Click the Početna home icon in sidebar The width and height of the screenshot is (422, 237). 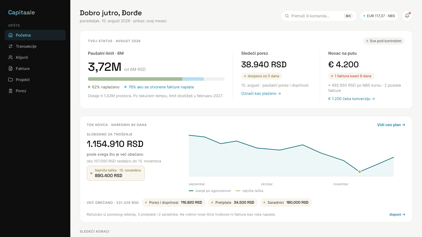coord(11,35)
